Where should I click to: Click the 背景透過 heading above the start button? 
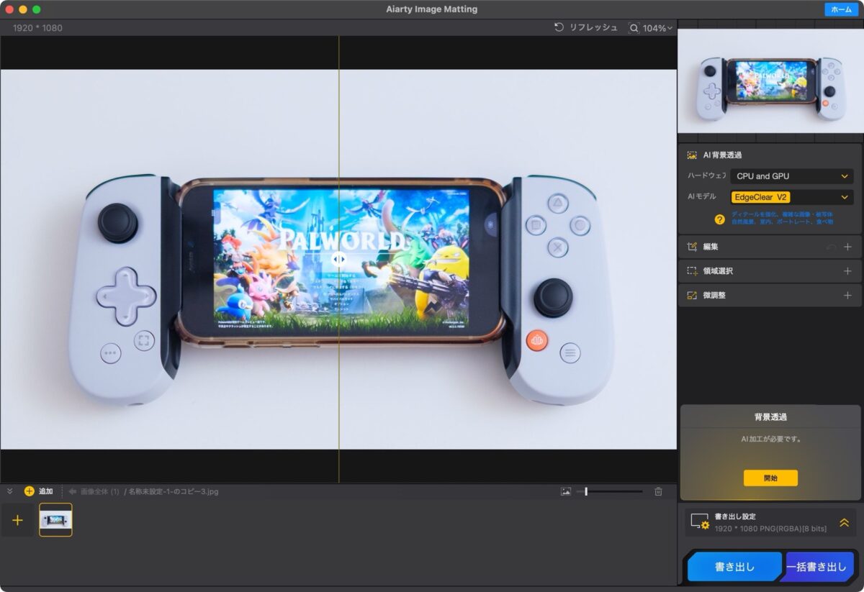click(x=770, y=417)
